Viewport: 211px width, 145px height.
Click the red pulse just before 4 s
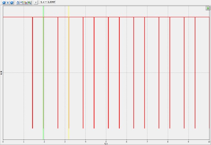[83, 73]
